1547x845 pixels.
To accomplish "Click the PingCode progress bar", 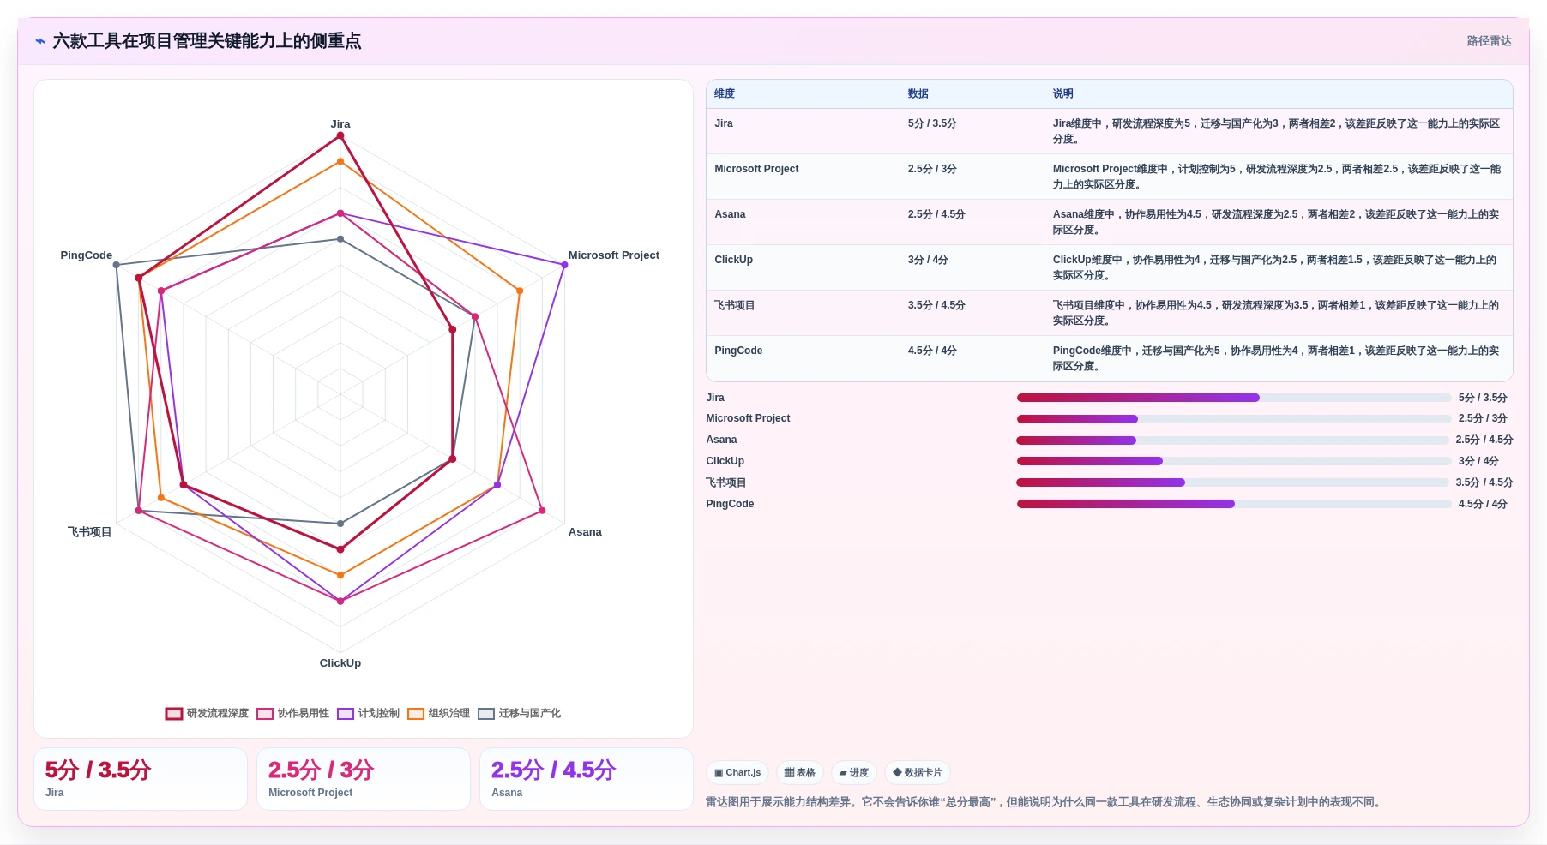I will pos(1234,504).
